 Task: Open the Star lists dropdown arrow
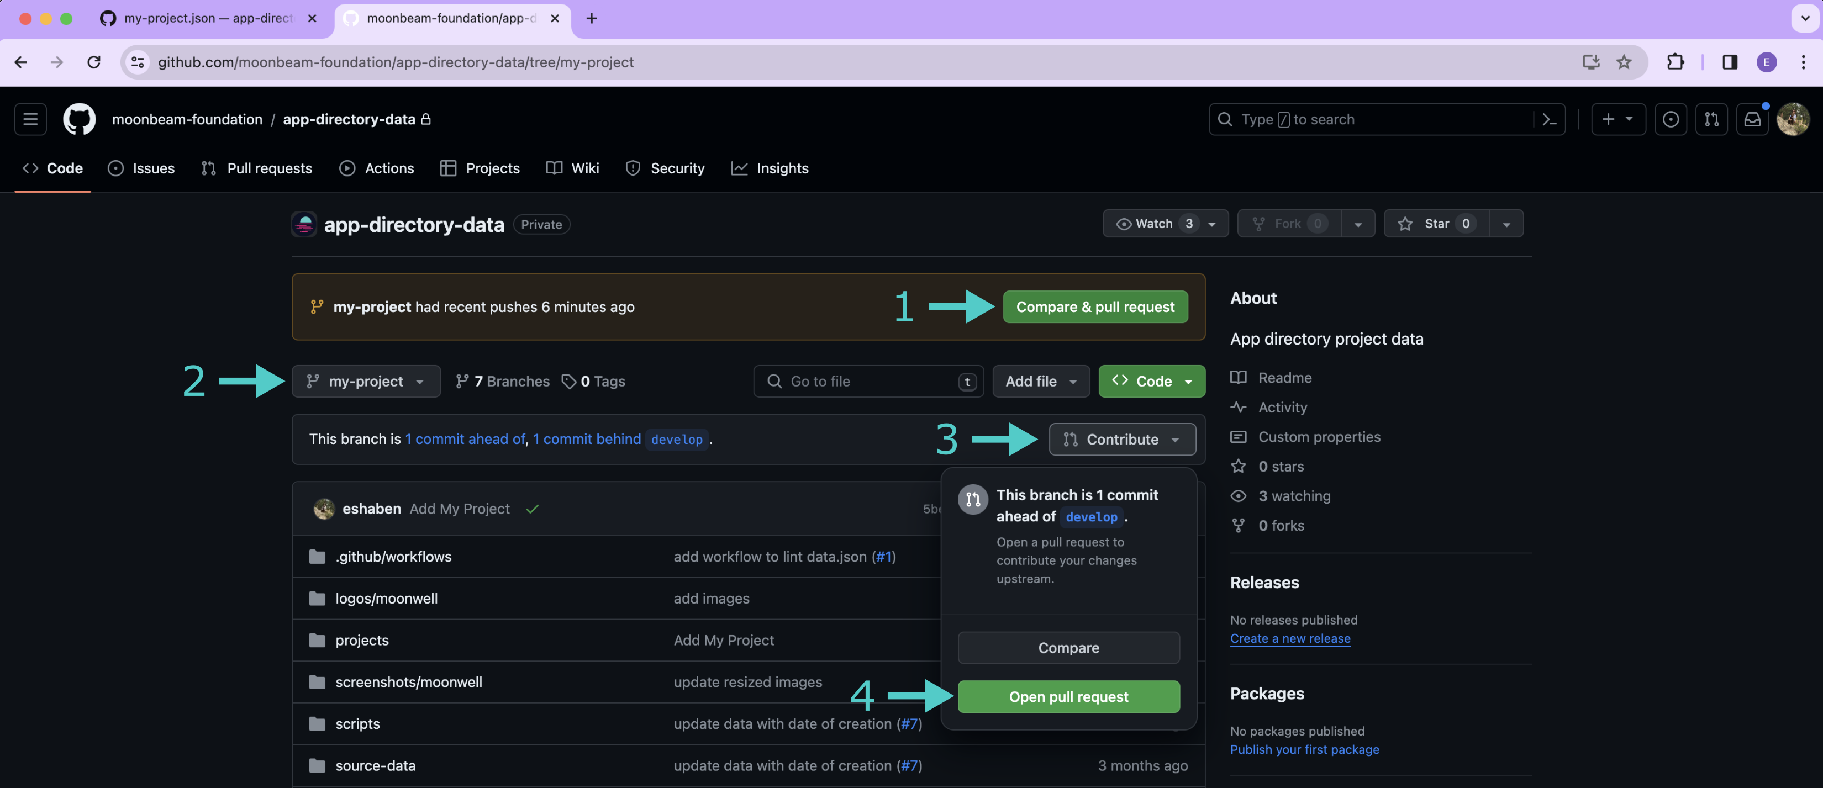[1506, 224]
